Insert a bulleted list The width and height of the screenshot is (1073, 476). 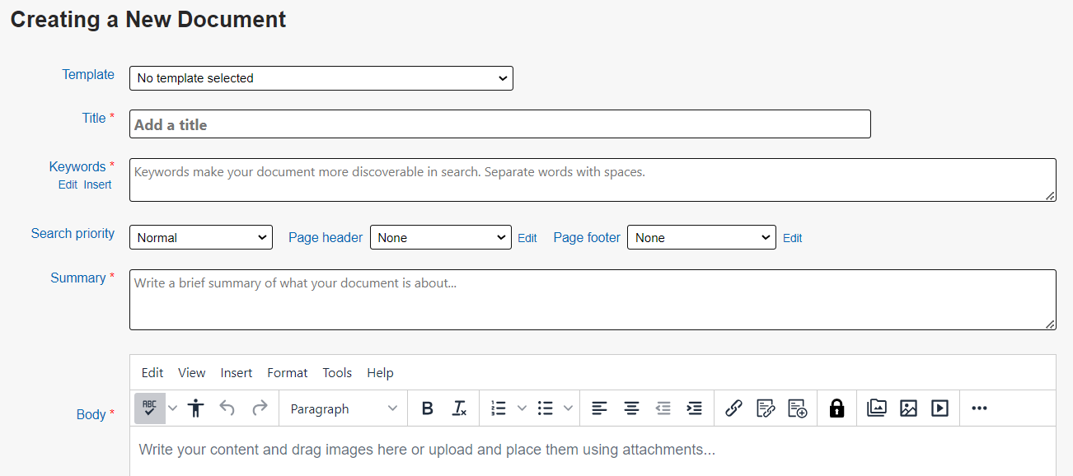pos(545,408)
